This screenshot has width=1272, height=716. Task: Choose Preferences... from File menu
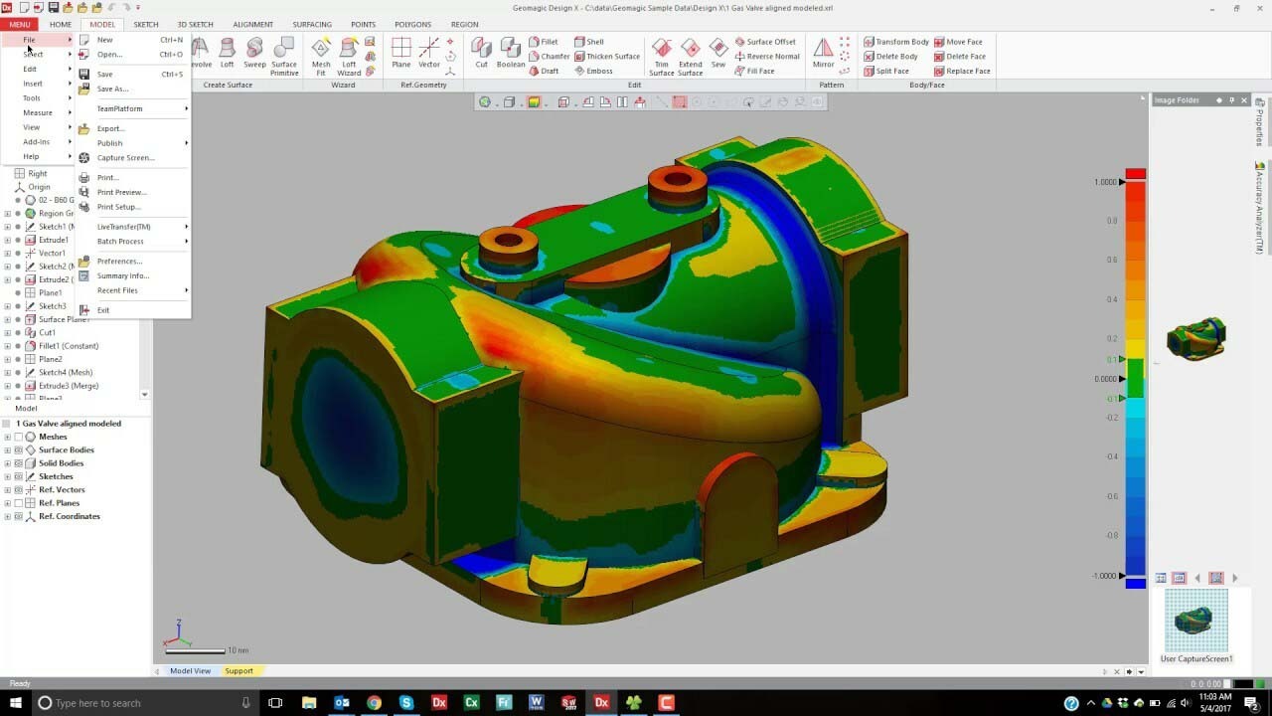click(x=133, y=262)
